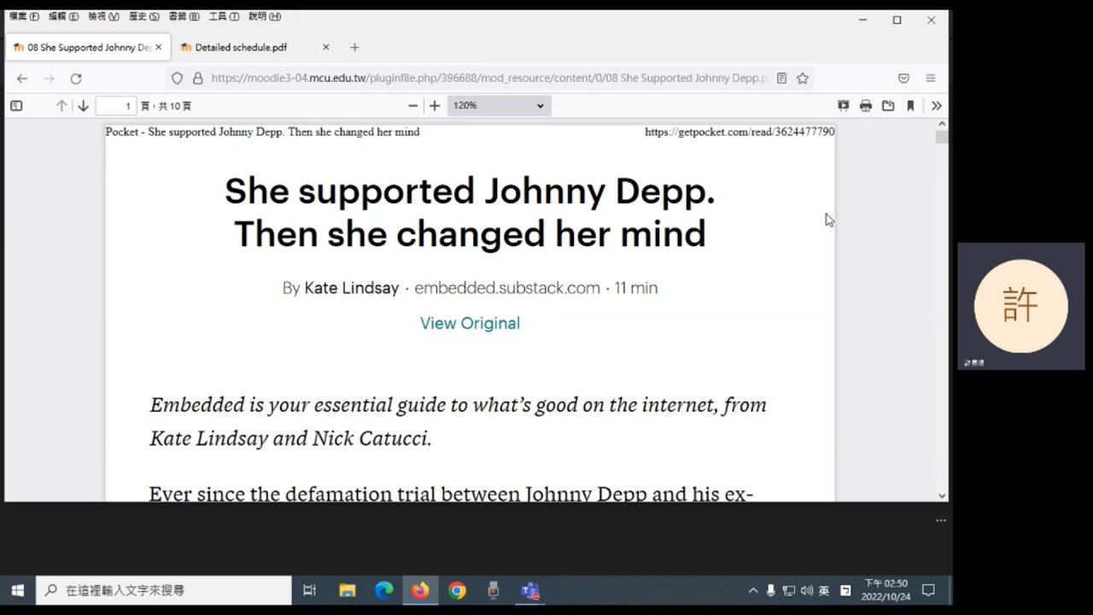This screenshot has height=615, width=1093.
Task: Open the 120% zoom level dropdown
Action: (x=499, y=106)
